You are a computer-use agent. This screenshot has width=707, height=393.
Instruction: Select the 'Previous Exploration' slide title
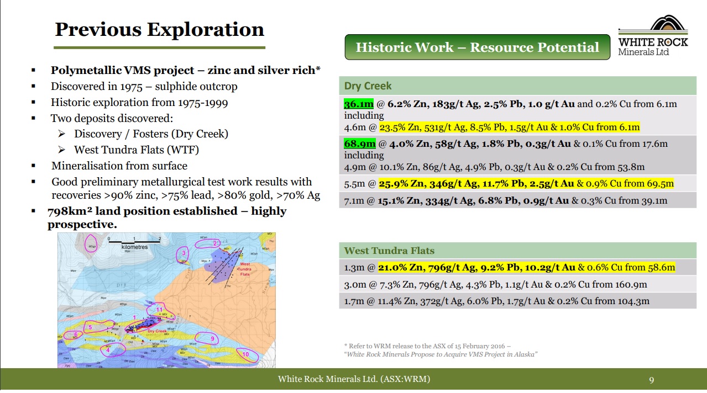pos(160,29)
